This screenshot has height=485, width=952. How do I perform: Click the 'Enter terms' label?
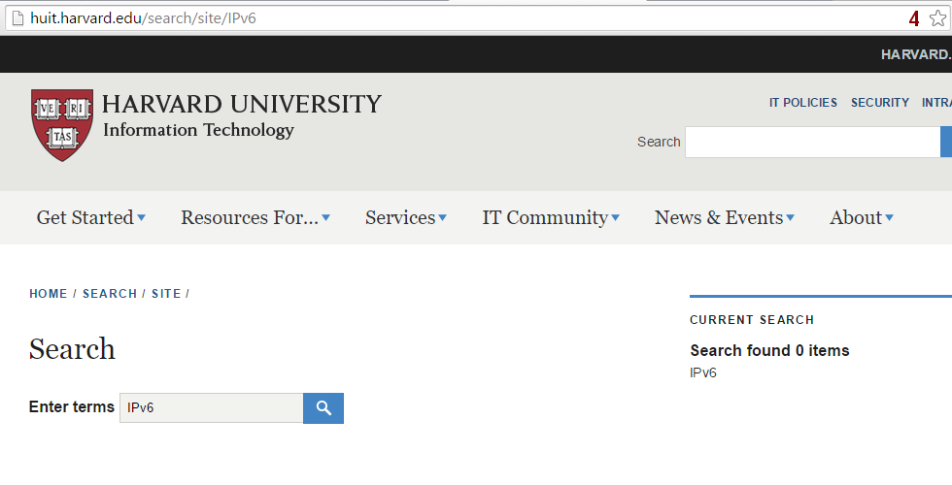(72, 406)
